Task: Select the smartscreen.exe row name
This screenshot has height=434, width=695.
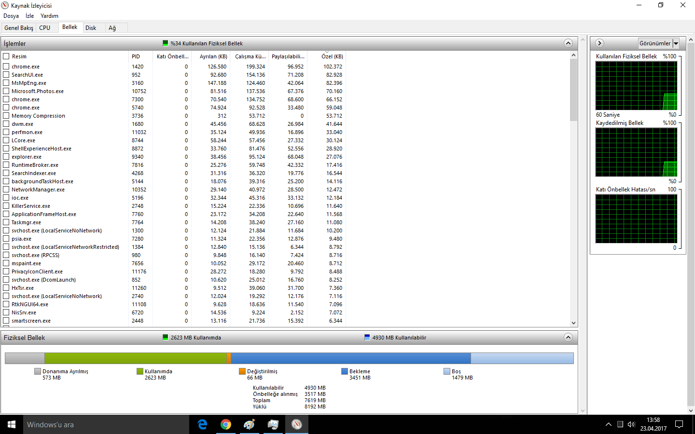Action: (31, 321)
